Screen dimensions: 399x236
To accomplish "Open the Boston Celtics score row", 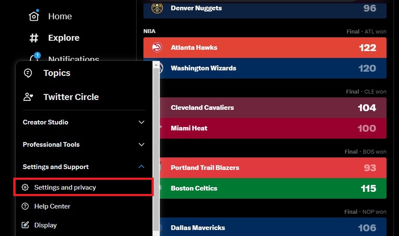I will (x=273, y=188).
